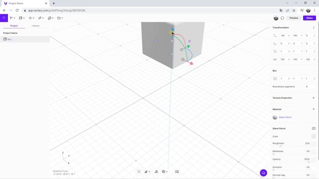The height and width of the screenshot is (179, 319).
Task: Click the snapping tool icon in the bottom toolbar
Action: 156,172
